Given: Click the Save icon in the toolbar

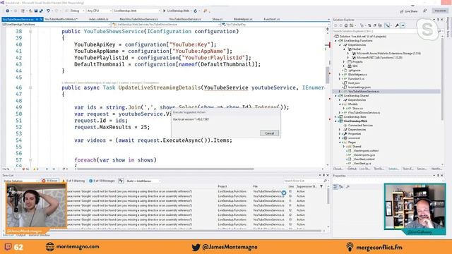Looking at the screenshot, I should (x=36, y=11).
